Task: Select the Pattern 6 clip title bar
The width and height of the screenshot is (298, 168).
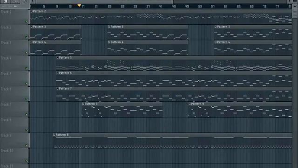Action: (174, 73)
